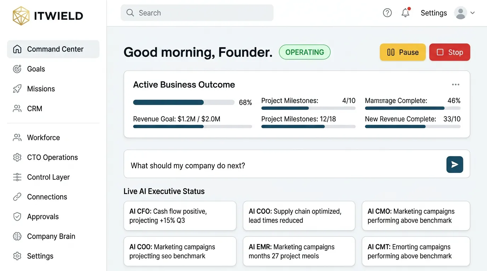Open the AI CMO status card
Screen dimensions: 487x271
point(416,216)
